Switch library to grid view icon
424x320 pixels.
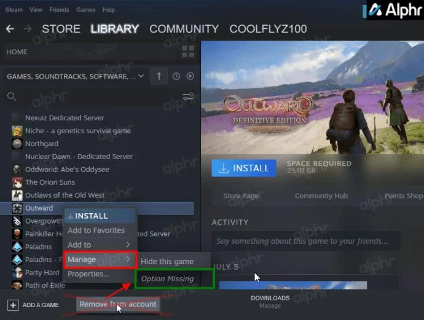click(188, 52)
